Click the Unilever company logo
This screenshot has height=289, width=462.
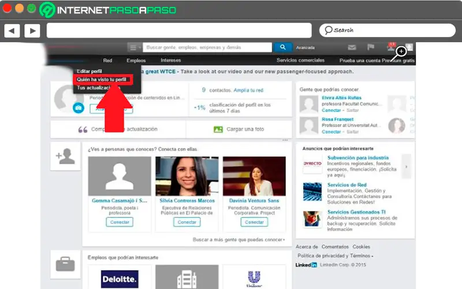[x=254, y=279]
